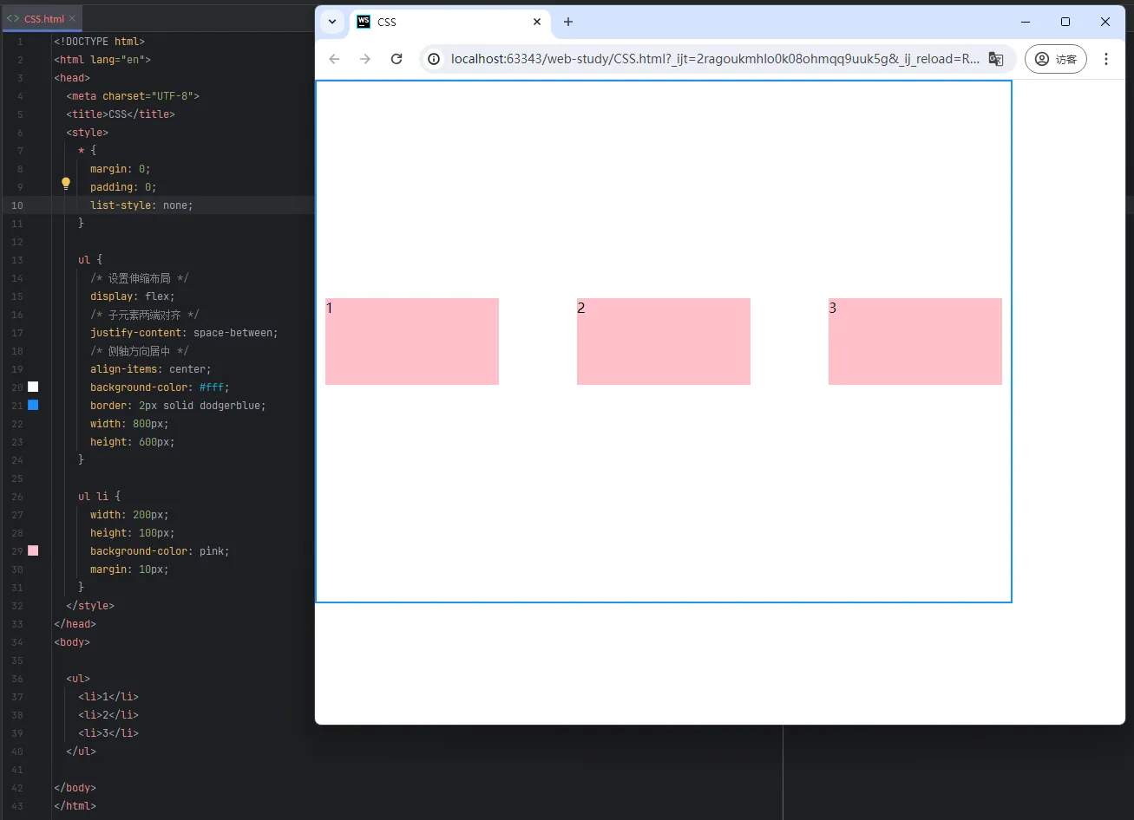View site information icon in address bar
Image resolution: width=1134 pixels, height=820 pixels.
(435, 59)
